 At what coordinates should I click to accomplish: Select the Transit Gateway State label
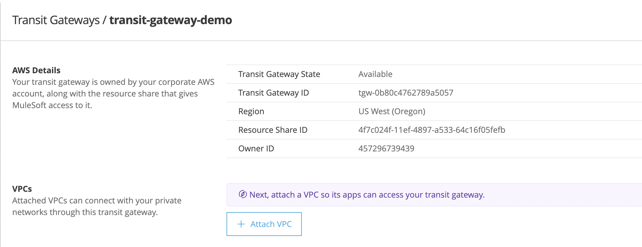click(279, 74)
